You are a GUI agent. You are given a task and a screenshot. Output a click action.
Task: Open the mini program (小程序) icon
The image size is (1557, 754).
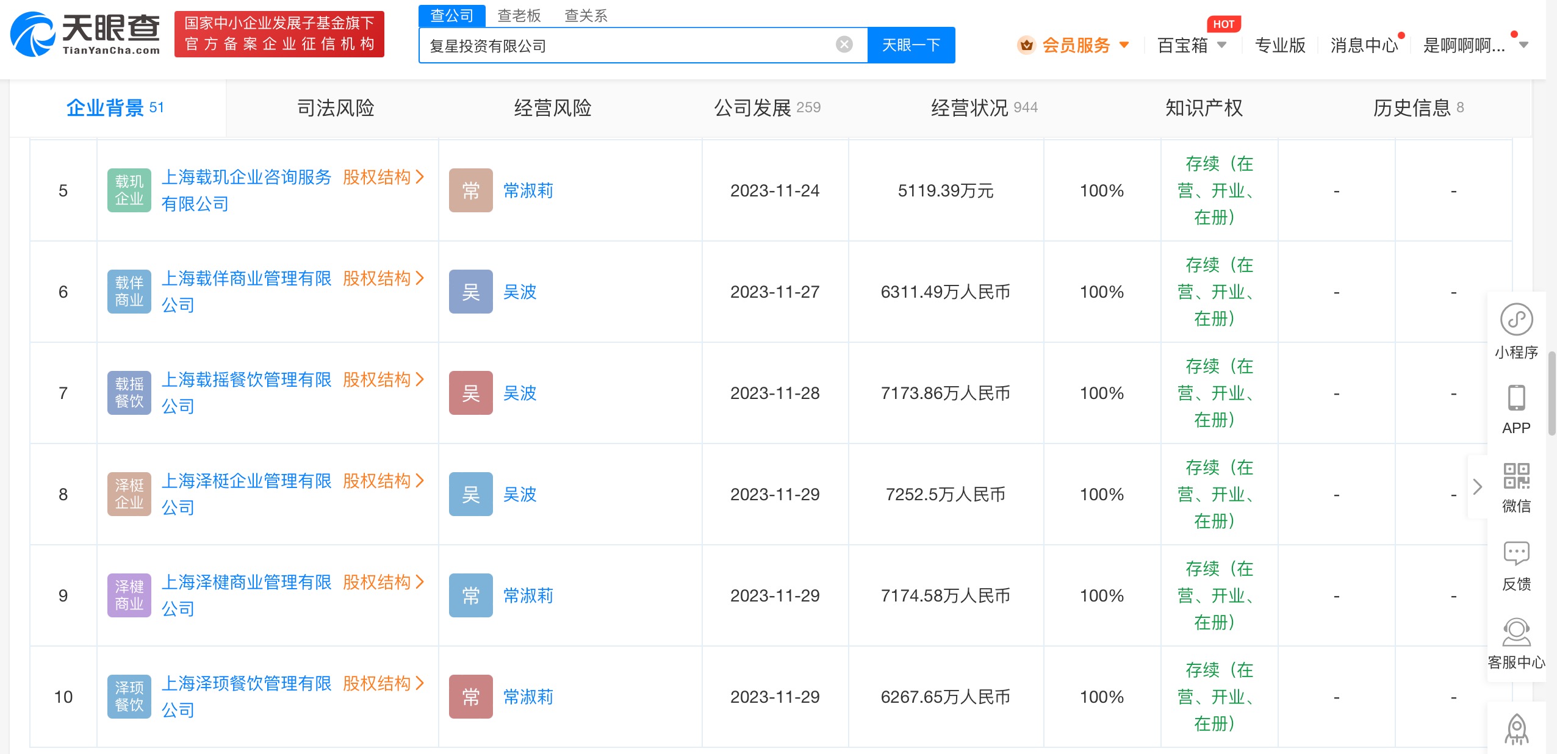[x=1516, y=320]
